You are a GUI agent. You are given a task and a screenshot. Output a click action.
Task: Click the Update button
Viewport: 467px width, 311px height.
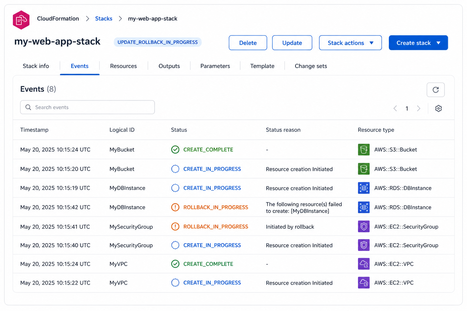coord(292,43)
